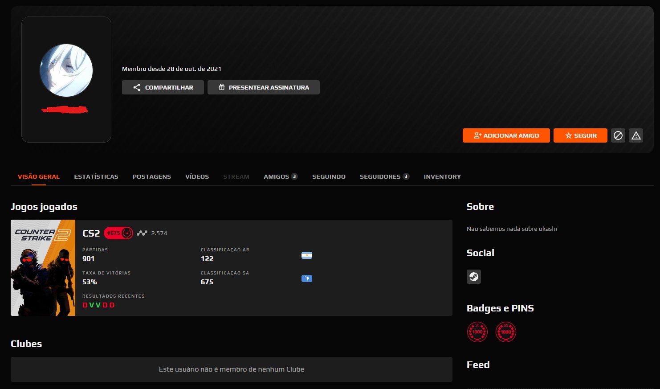Click the Counter-Strike 2 game thumbnail
The image size is (660, 389).
[x=43, y=268]
